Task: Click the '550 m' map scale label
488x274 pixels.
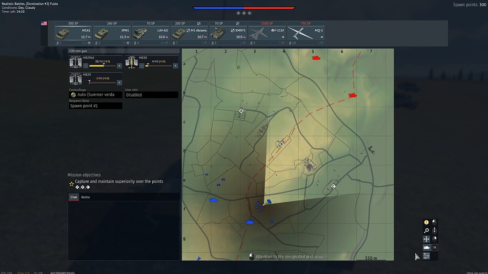Action: (x=371, y=258)
